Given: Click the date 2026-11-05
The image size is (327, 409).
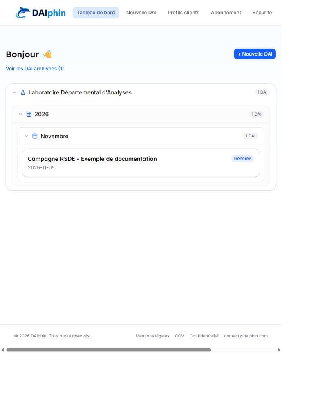Looking at the screenshot, I should click(41, 168).
